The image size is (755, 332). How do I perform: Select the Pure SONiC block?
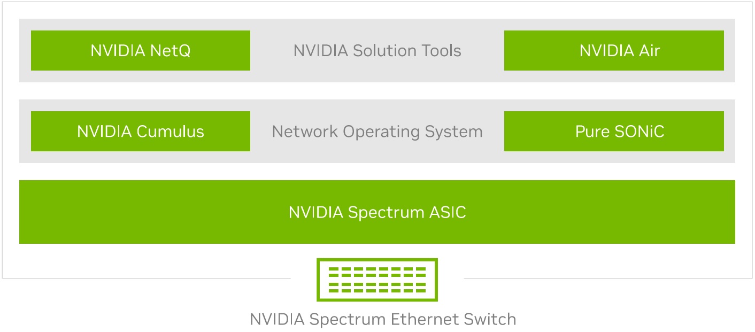click(614, 131)
